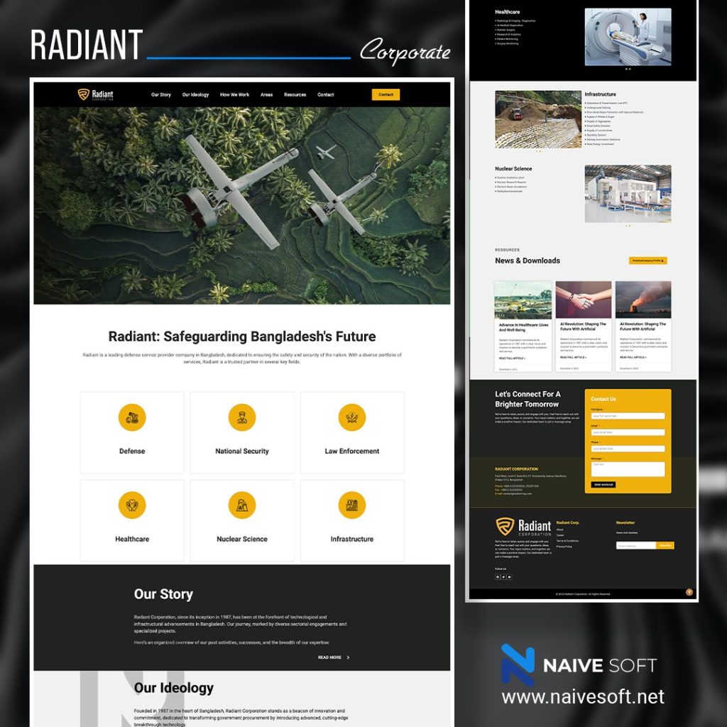Screen dimensions: 727x727
Task: Click the newsletter Subscribe button
Action: (665, 545)
